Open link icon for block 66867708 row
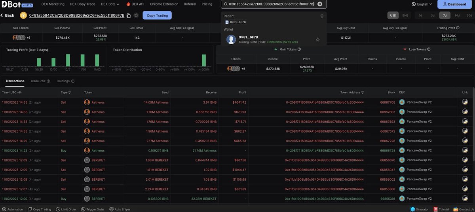Viewport: 475px width, 212px height. click(x=465, y=102)
